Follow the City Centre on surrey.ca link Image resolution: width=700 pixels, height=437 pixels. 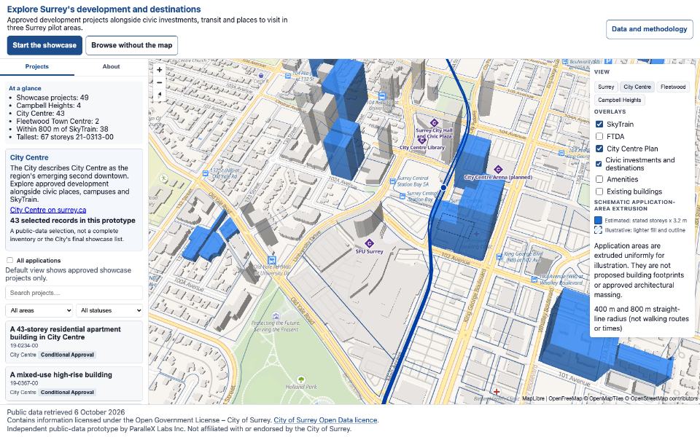click(x=48, y=210)
